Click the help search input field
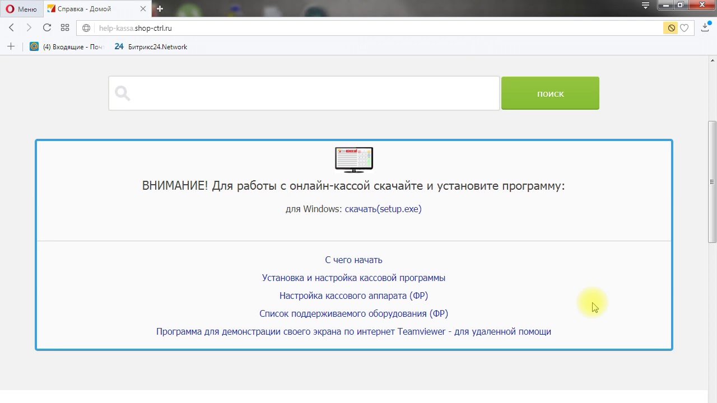Viewport: 717px width, 403px height. (304, 93)
